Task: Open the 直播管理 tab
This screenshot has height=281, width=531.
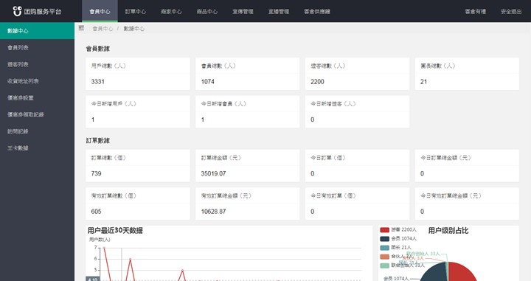Action: [x=279, y=12]
